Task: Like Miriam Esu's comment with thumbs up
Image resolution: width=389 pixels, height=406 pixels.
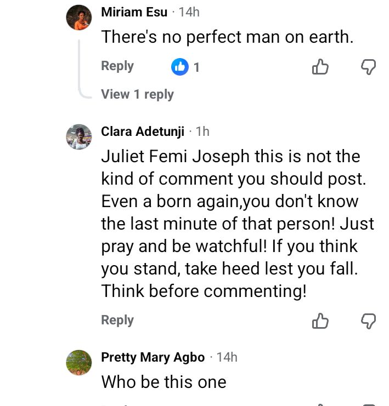Action: point(320,67)
